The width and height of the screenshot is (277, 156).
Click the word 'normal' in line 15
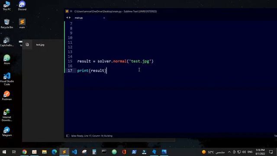pyautogui.click(x=120, y=61)
